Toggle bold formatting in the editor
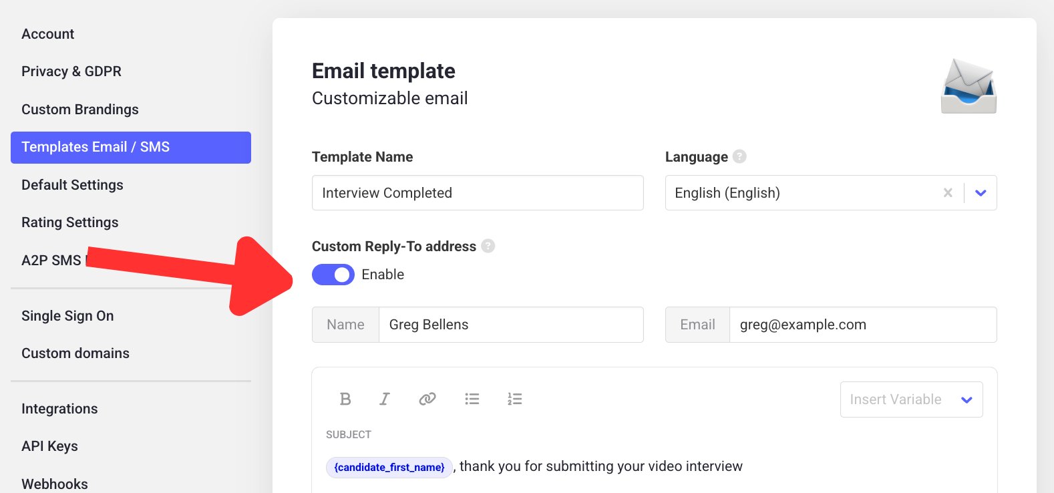 345,399
